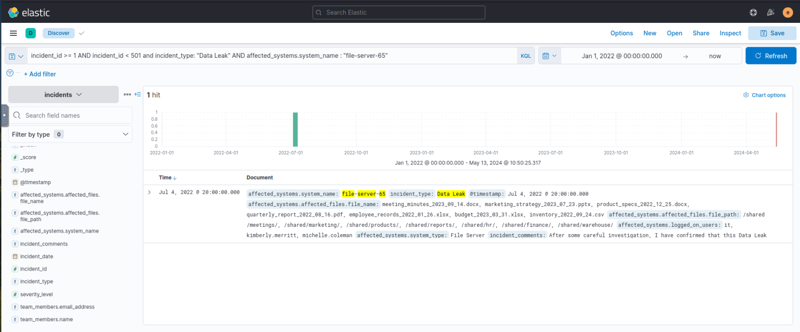Click the filter icon beside Add filter
Image resolution: width=800 pixels, height=332 pixels.
point(9,73)
